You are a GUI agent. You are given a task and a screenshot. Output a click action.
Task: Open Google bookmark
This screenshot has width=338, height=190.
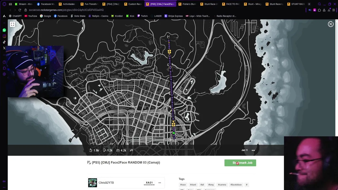pos(45,16)
